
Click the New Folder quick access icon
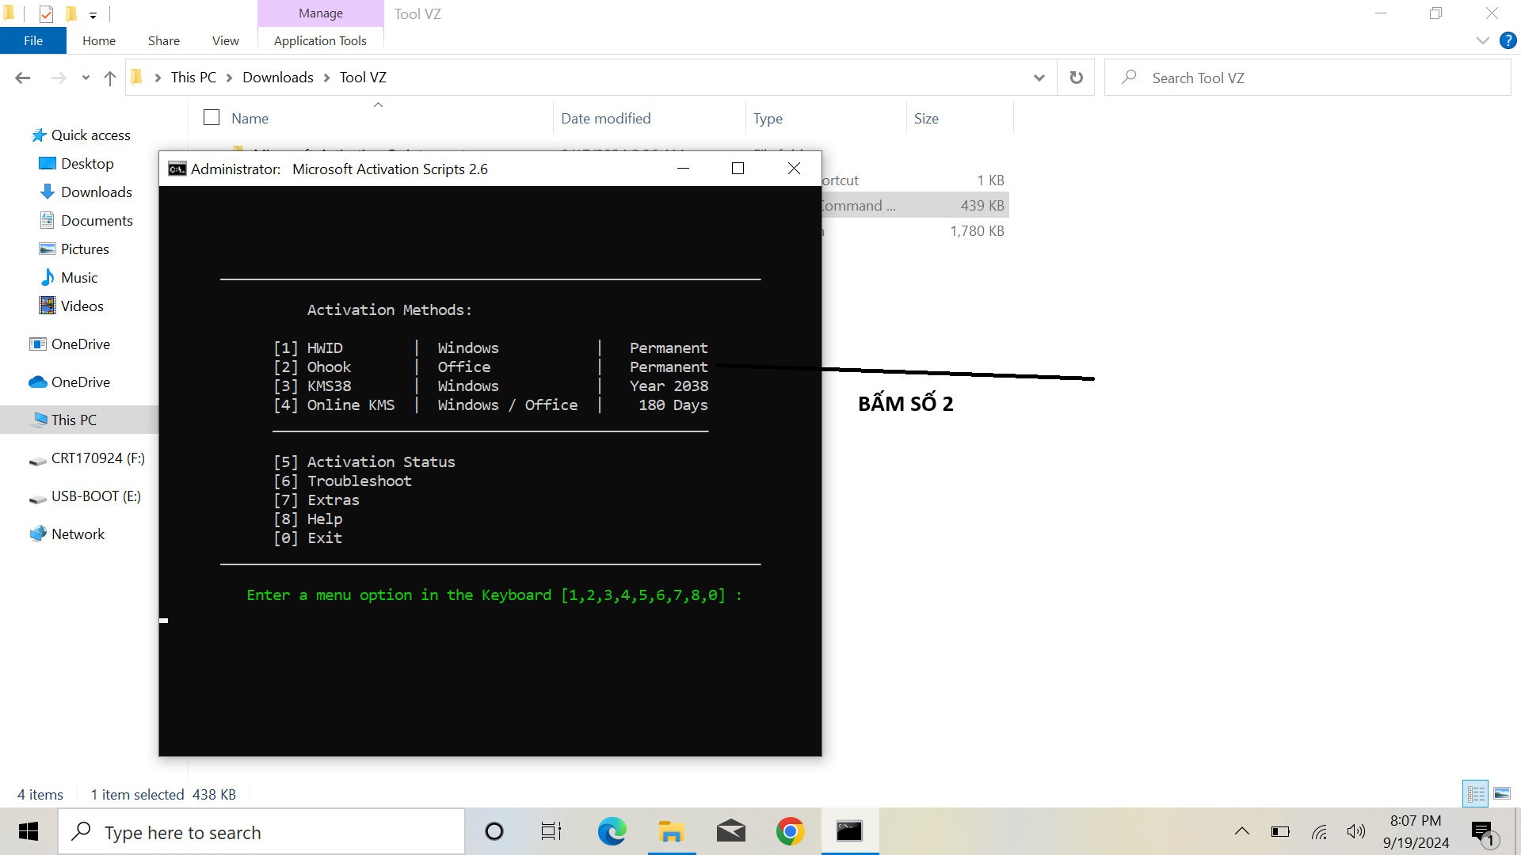(x=71, y=14)
